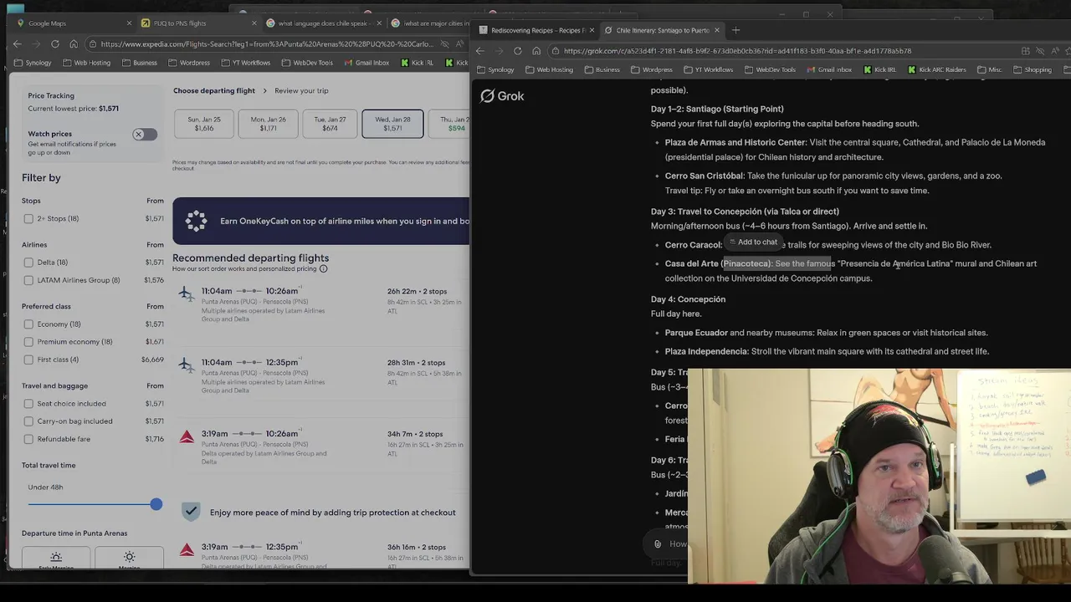The width and height of the screenshot is (1071, 602).
Task: Select Sun, Jan 25 date tab
Action: (x=204, y=124)
